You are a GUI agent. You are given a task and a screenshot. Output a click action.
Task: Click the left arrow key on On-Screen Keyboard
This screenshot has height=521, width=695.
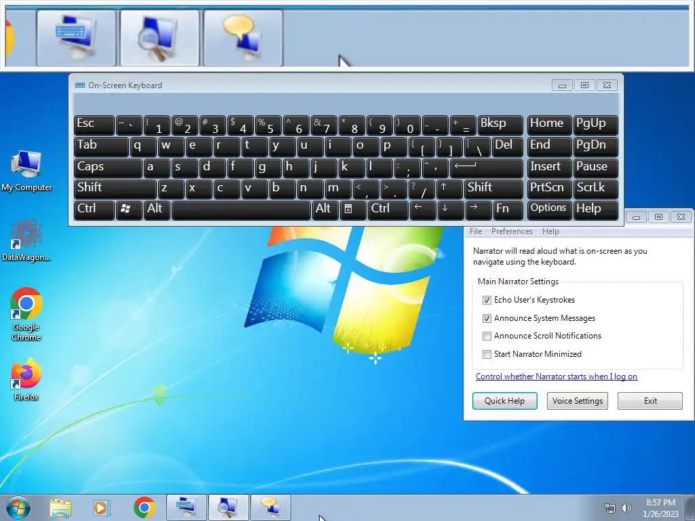(x=422, y=210)
